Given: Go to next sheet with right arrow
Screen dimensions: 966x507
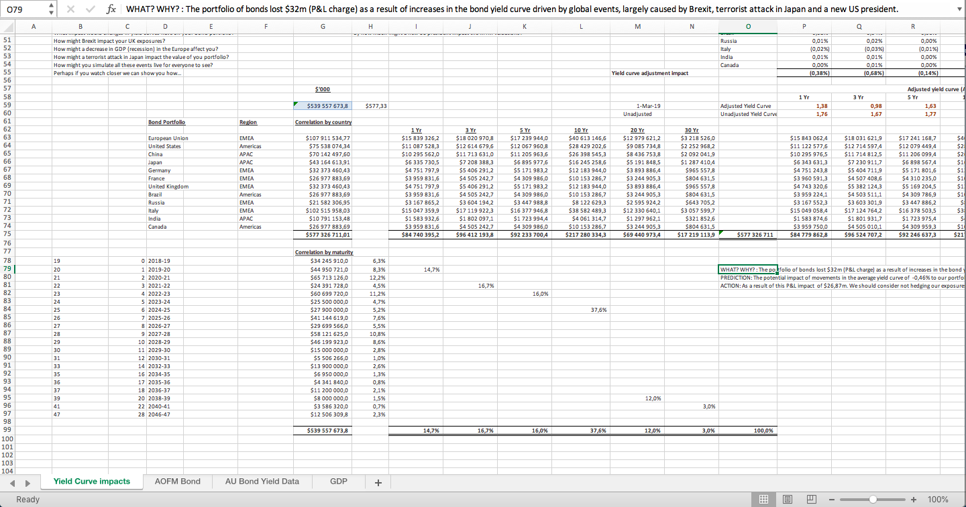Looking at the screenshot, I should click(27, 482).
